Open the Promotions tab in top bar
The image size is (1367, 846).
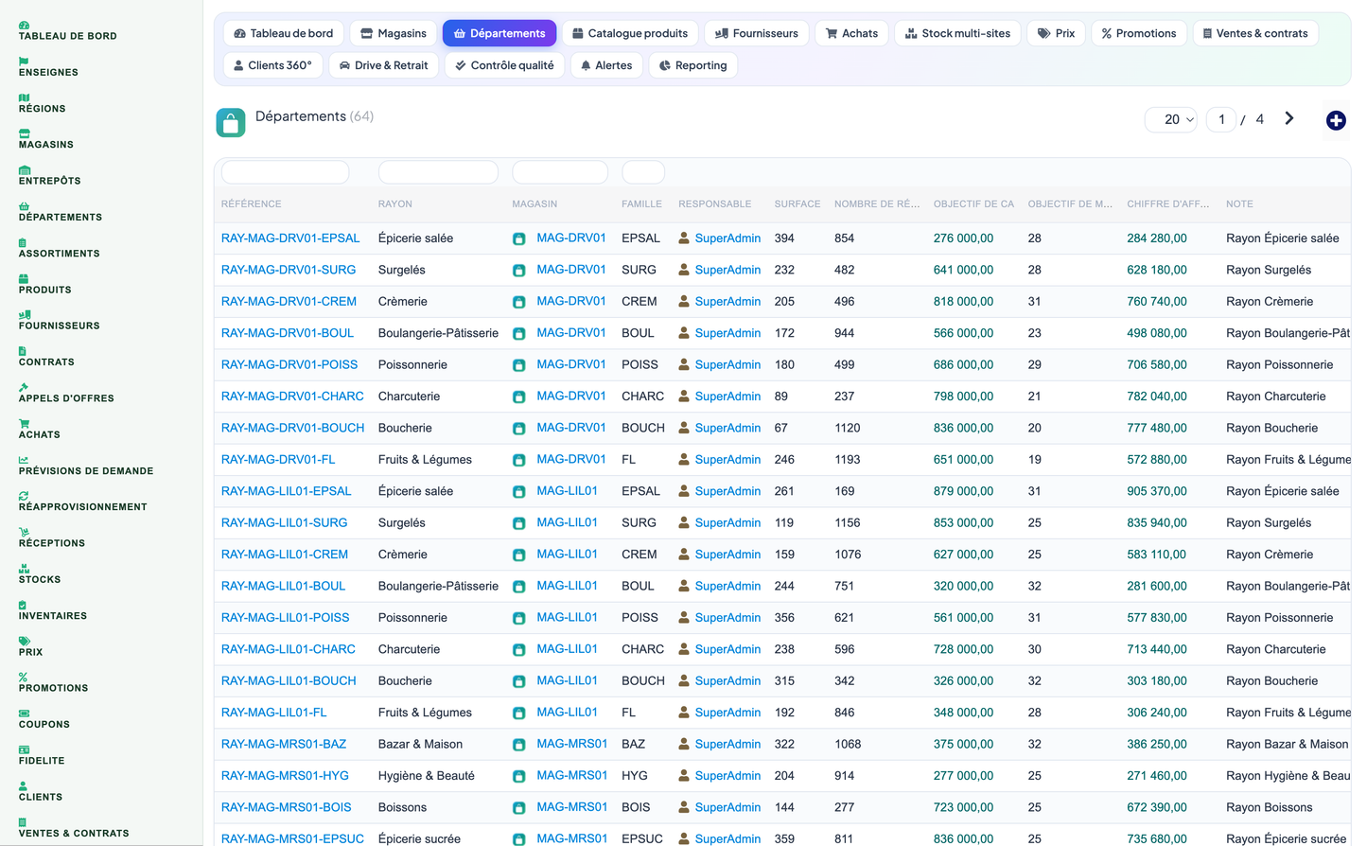(1138, 33)
